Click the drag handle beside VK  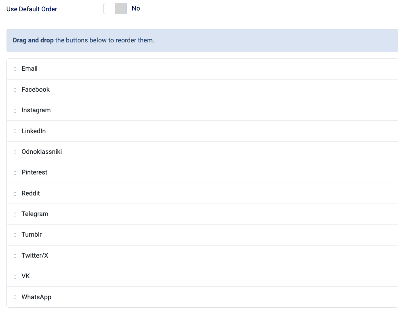tap(15, 276)
